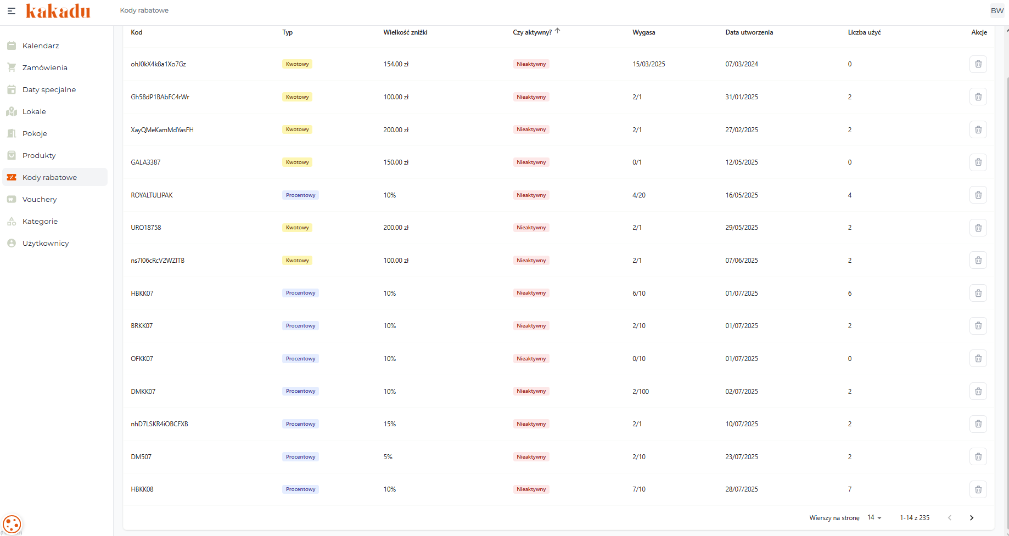Delete the GALA3387 discount code
The image size is (1009, 536).
click(978, 162)
